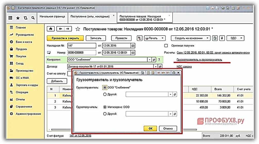Image resolution: width=259 pixels, height=144 pixels.
Task: Open the Договор dropdown arrow
Action: coord(156,67)
